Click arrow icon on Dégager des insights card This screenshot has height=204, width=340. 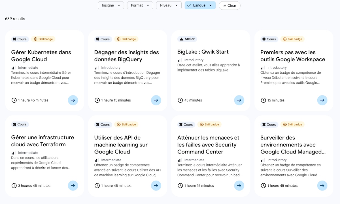156,100
